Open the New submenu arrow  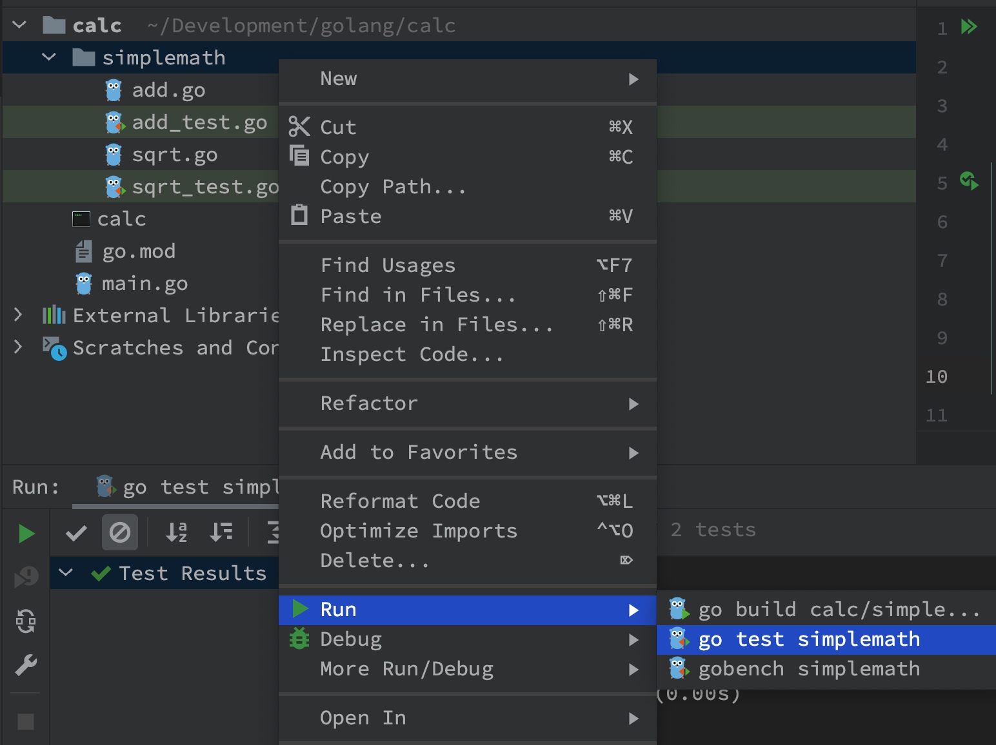[633, 79]
